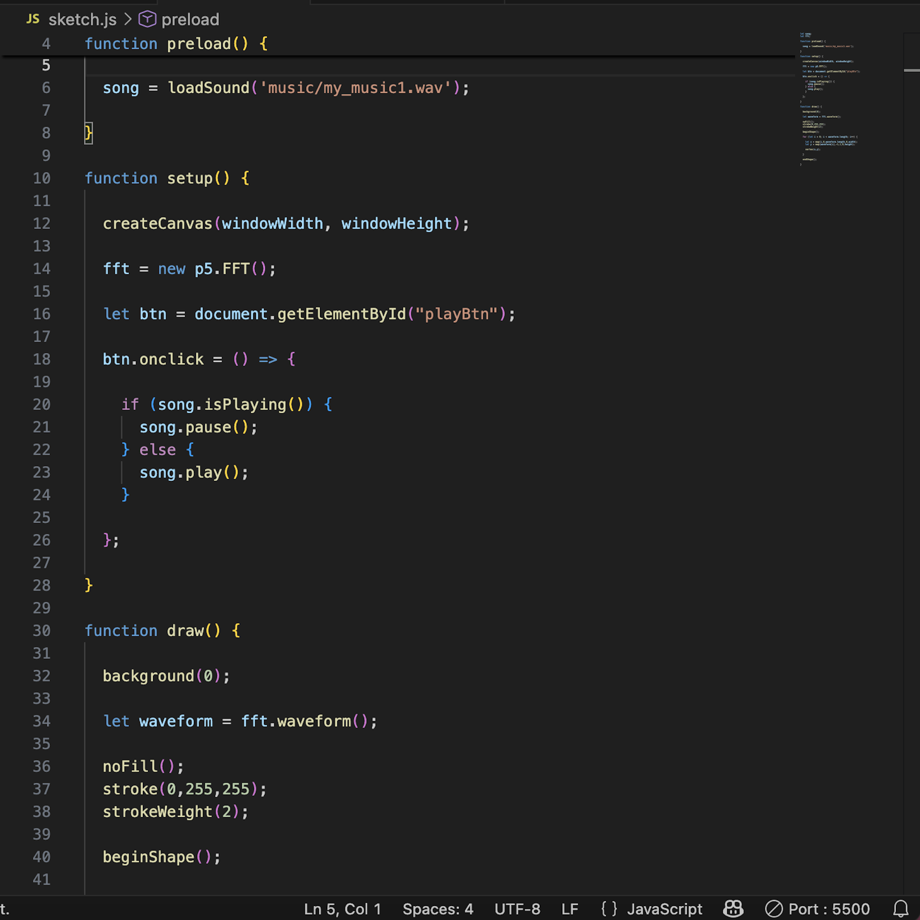The height and width of the screenshot is (920, 920).
Task: Click on 'stroke(0,255,255);' line
Action: point(185,789)
